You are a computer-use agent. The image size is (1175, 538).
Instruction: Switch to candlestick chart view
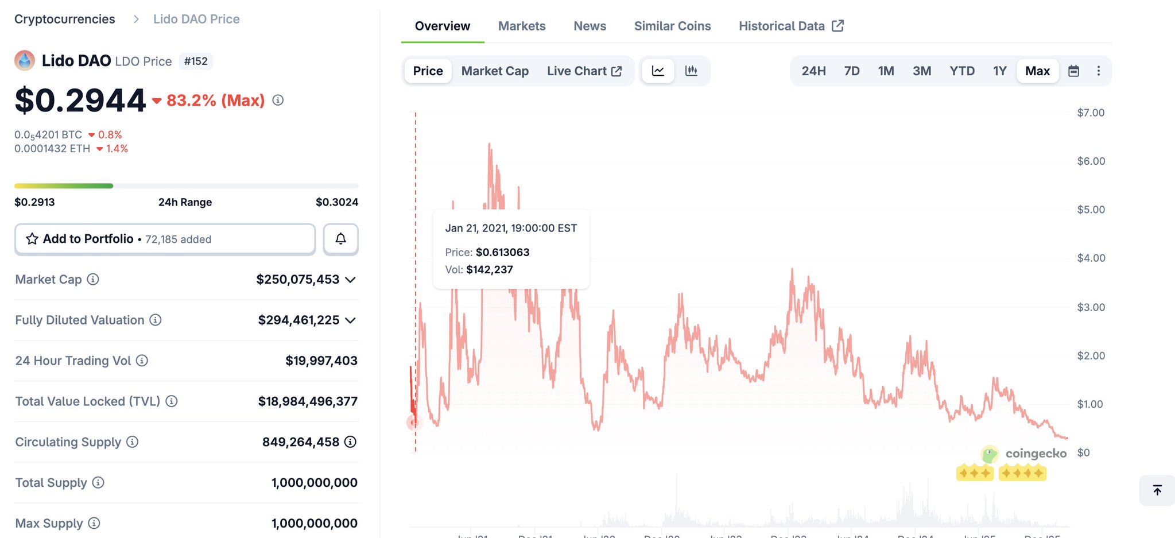pos(691,71)
